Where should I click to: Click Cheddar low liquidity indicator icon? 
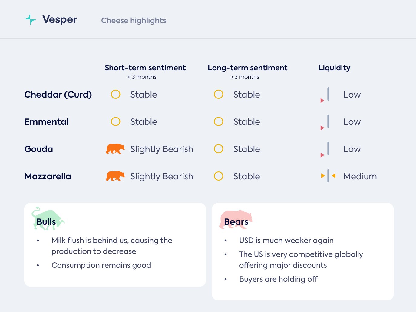point(325,95)
